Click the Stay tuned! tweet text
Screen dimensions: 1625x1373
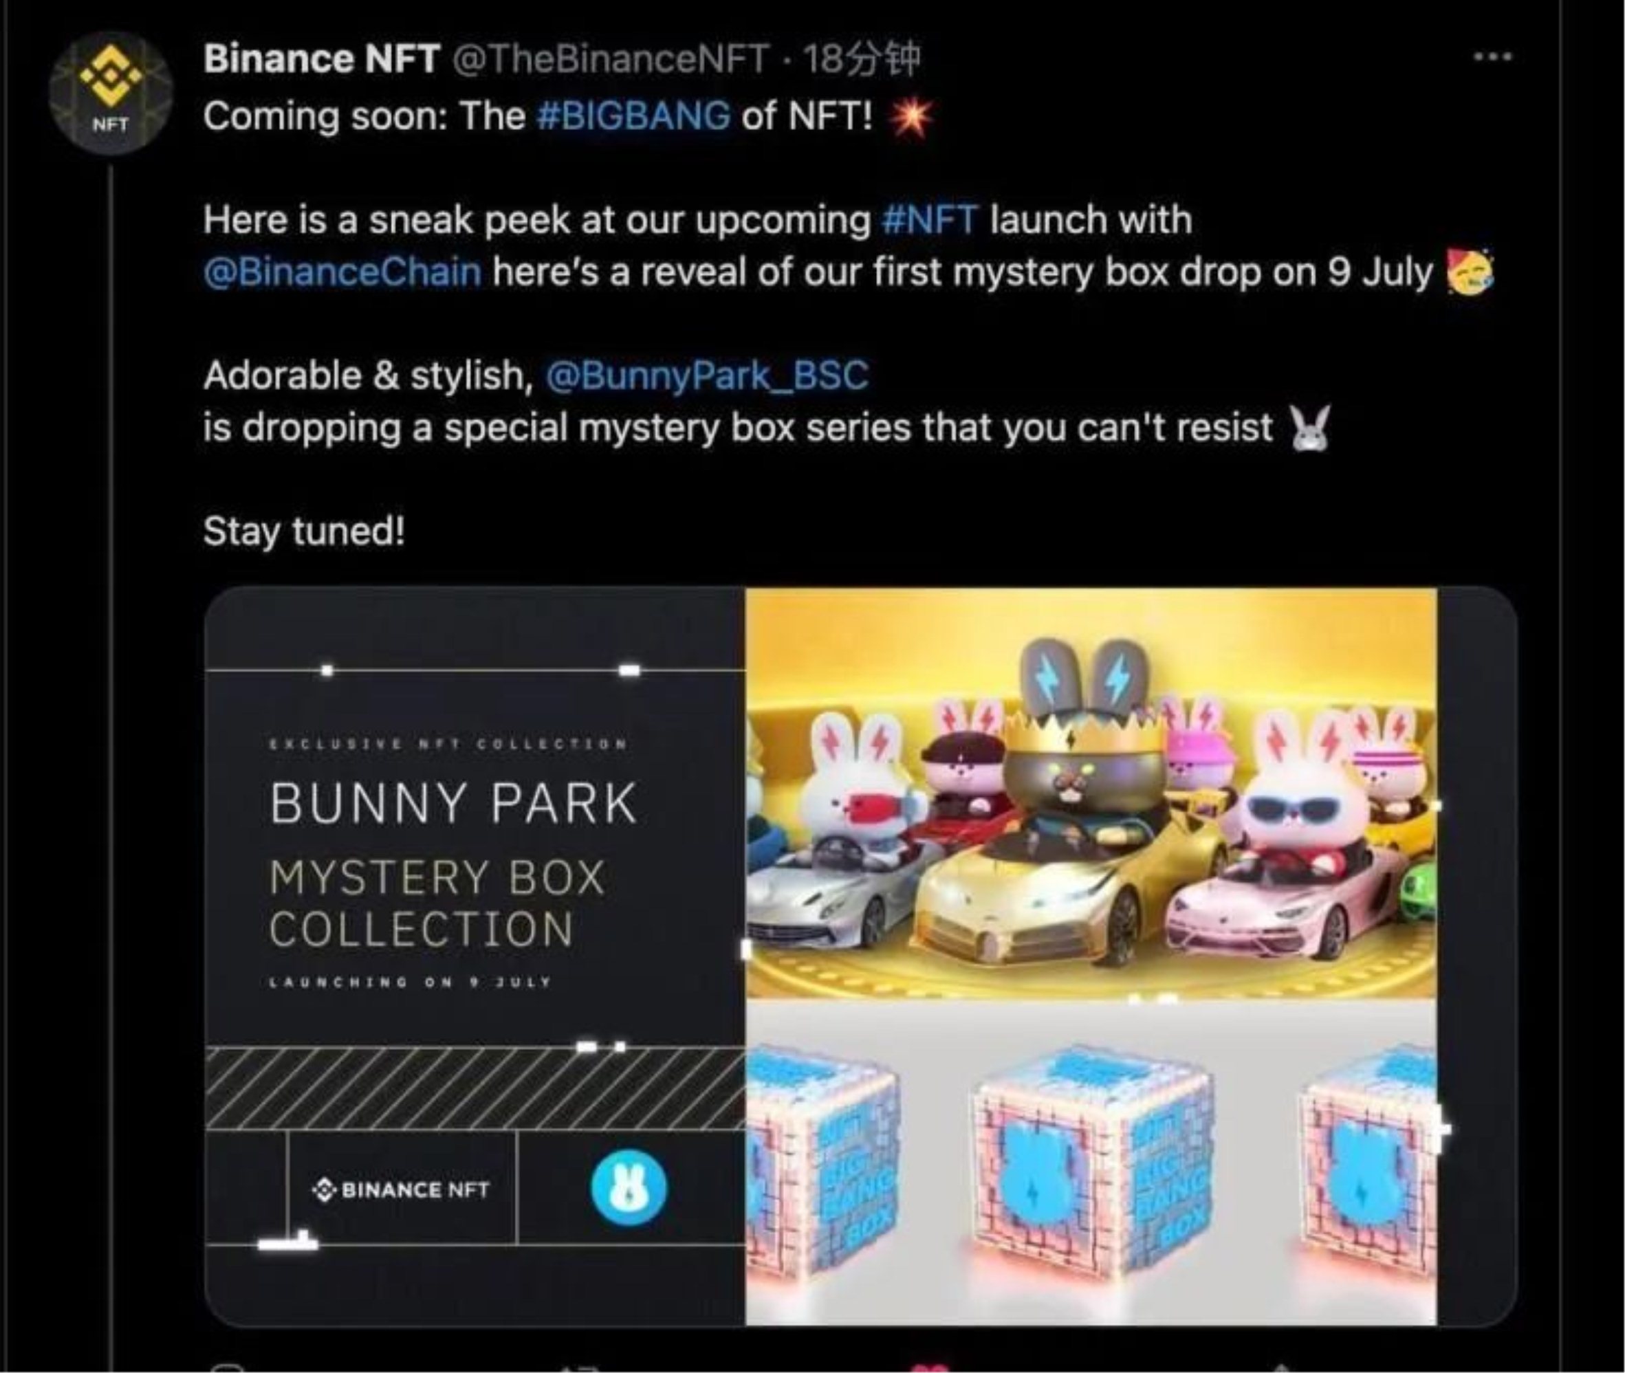coord(305,532)
